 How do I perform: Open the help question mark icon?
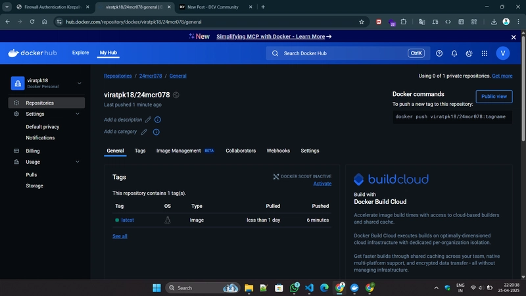pos(439,53)
